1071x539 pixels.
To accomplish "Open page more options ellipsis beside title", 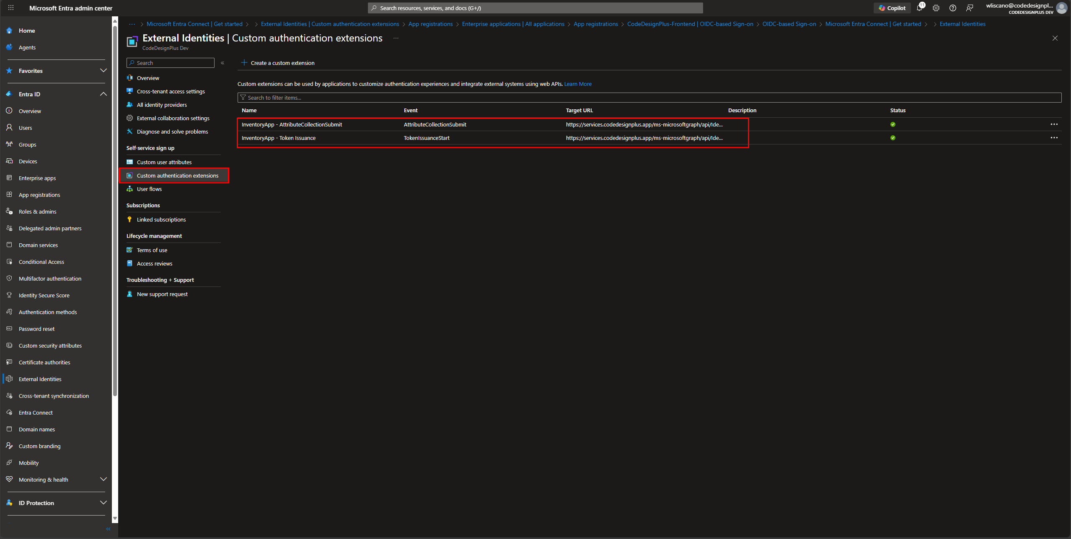I will pos(396,38).
